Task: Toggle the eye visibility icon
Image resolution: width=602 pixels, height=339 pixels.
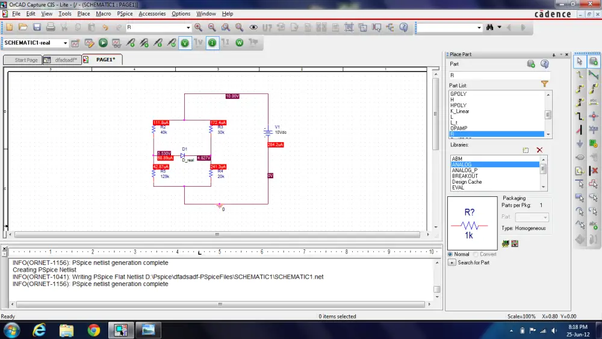Action: [x=253, y=27]
